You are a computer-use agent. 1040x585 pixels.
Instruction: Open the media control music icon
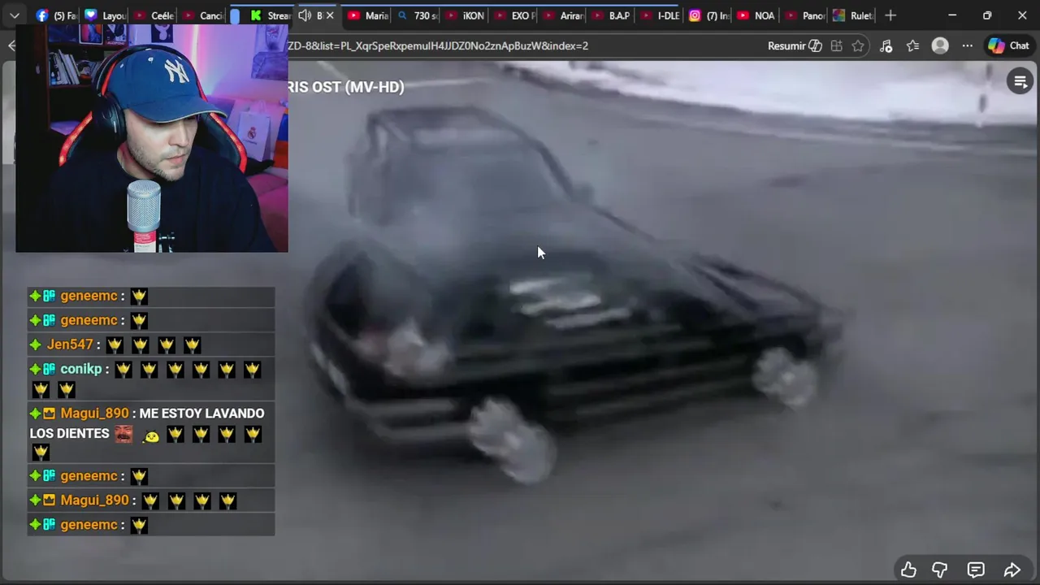pyautogui.click(x=886, y=45)
